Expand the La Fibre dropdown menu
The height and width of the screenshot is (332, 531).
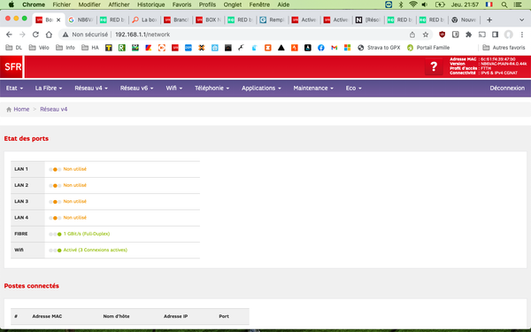point(49,88)
